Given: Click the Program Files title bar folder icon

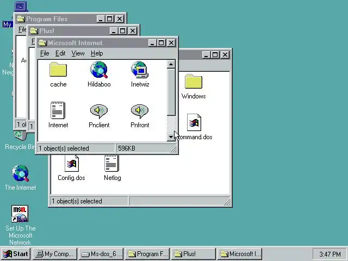Looking at the screenshot, I should 21,19.
